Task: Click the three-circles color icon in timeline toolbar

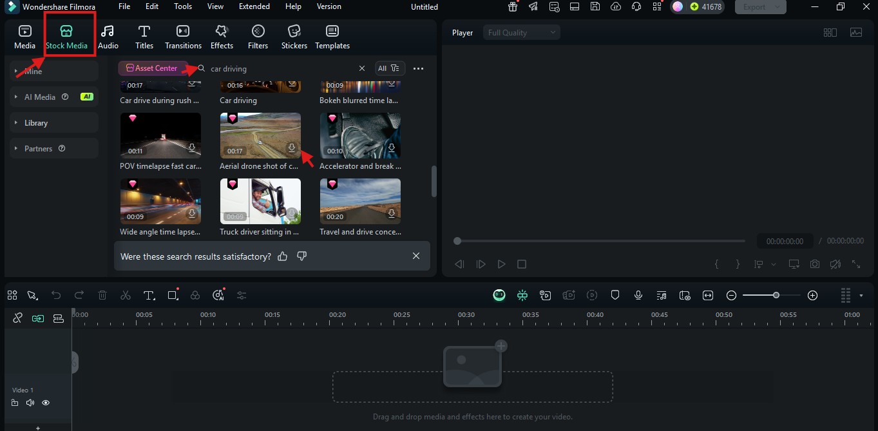Action: 195,295
